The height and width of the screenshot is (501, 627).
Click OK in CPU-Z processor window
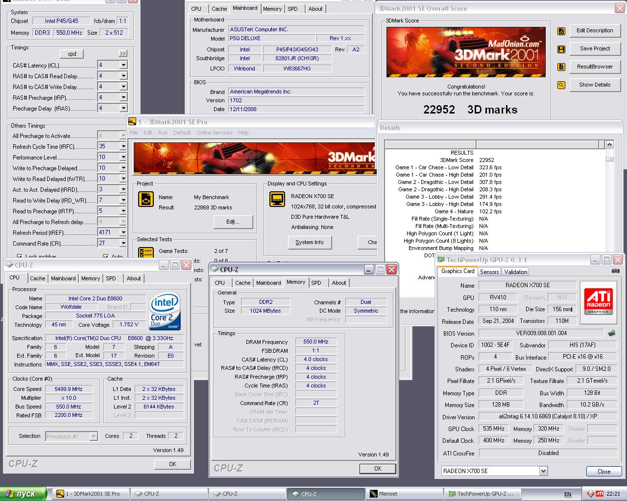coord(172,464)
